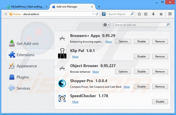This screenshot has height=115, width=176.
Task: Click the Browsers+ Apps extension icon
Action: (x=62, y=38)
